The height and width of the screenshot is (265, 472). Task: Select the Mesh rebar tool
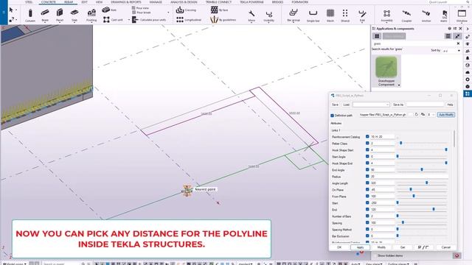tap(330, 15)
